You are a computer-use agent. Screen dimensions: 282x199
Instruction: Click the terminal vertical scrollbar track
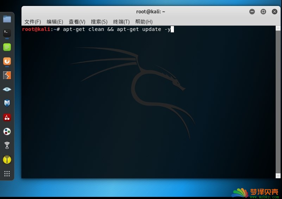pyautogui.click(x=278, y=102)
